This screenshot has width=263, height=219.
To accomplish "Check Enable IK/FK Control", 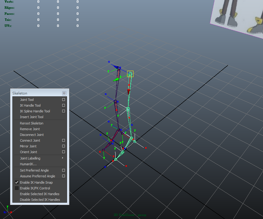I will tap(17, 188).
